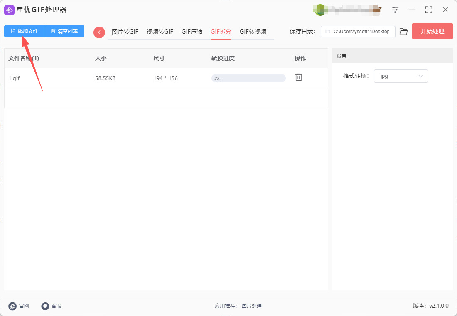
Task: Start processing with 开始处理 button
Action: (x=432, y=31)
